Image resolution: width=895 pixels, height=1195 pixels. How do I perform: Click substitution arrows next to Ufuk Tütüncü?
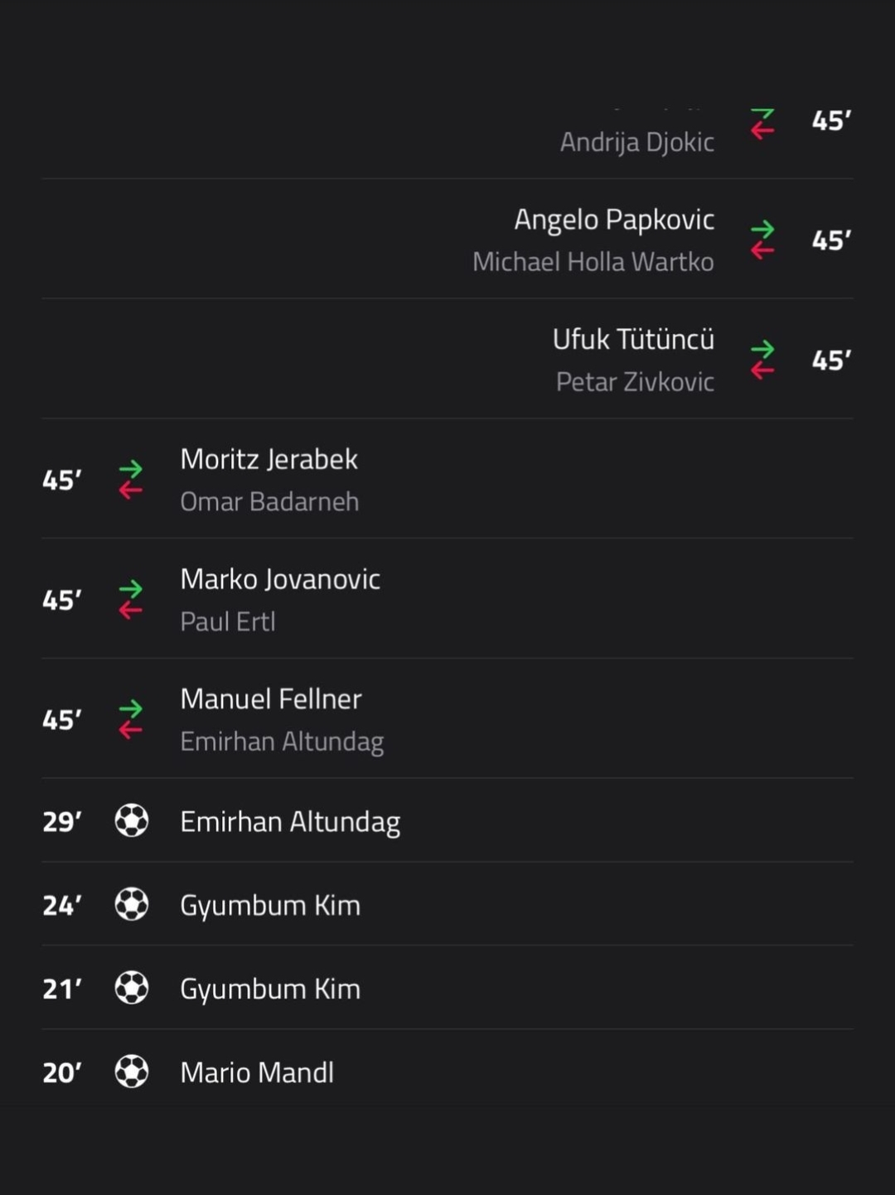pyautogui.click(x=762, y=360)
